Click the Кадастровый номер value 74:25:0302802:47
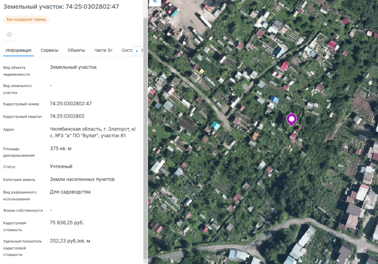The width and height of the screenshot is (378, 264). 71,104
